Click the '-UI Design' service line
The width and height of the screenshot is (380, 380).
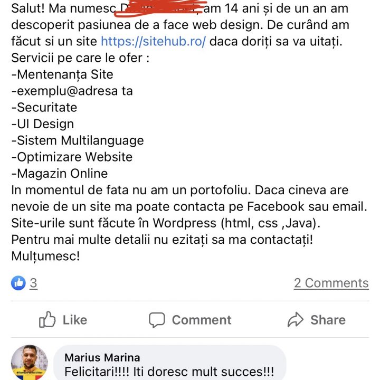(x=42, y=124)
